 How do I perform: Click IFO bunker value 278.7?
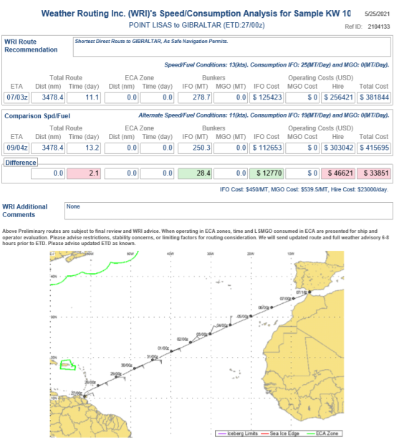pos(195,97)
